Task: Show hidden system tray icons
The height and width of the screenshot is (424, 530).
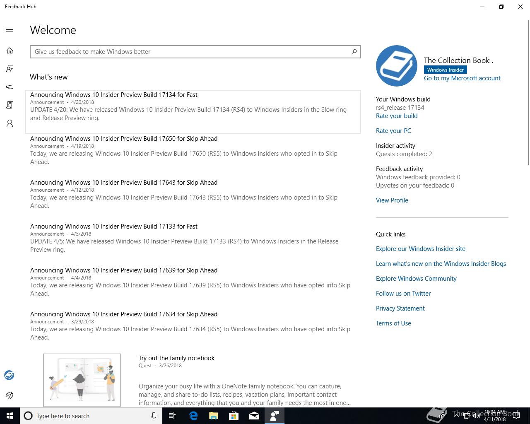Action: point(456,416)
